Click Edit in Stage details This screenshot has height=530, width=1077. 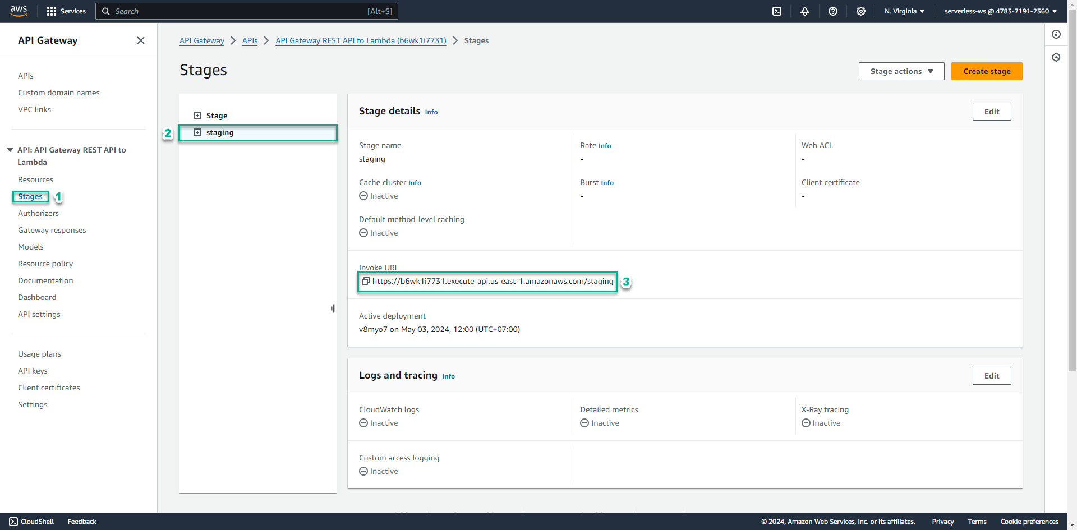pos(992,112)
